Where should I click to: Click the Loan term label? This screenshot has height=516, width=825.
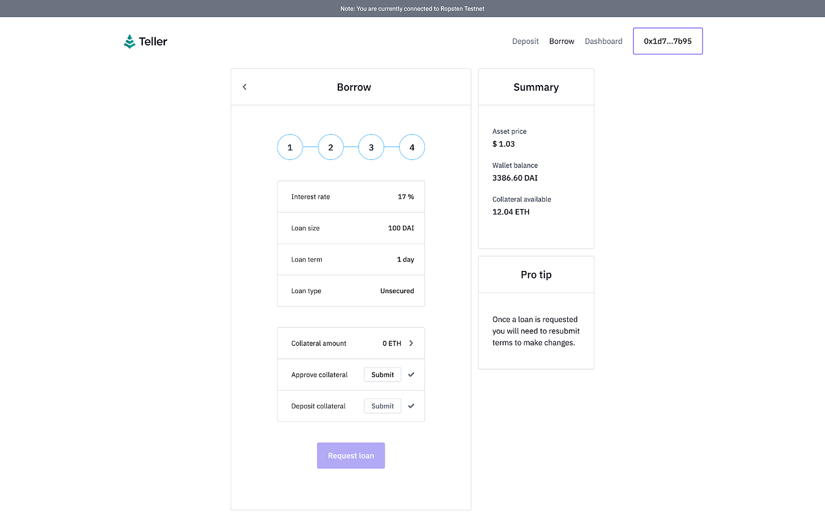click(x=307, y=260)
